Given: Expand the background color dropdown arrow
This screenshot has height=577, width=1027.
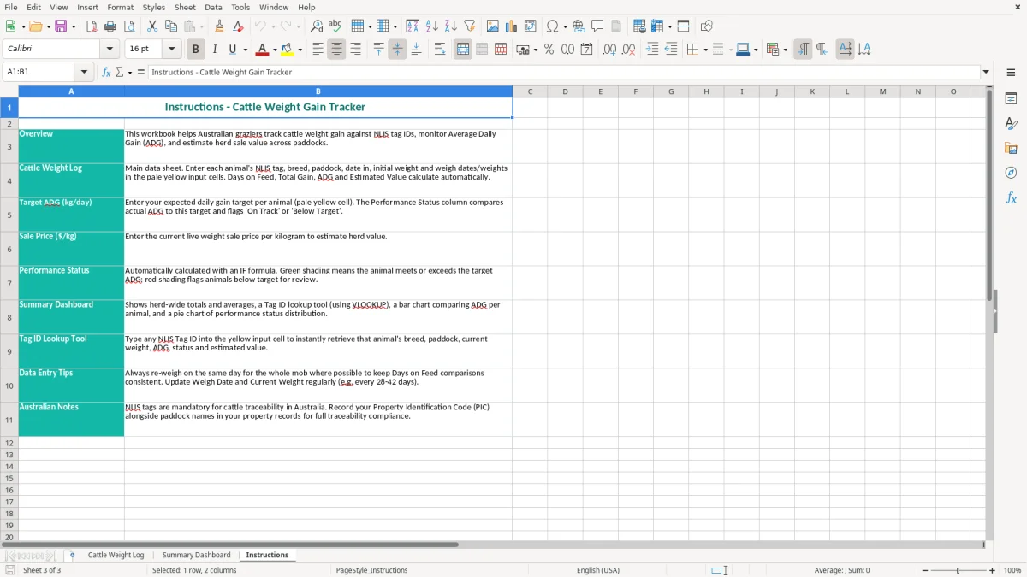Looking at the screenshot, I should click(x=300, y=50).
